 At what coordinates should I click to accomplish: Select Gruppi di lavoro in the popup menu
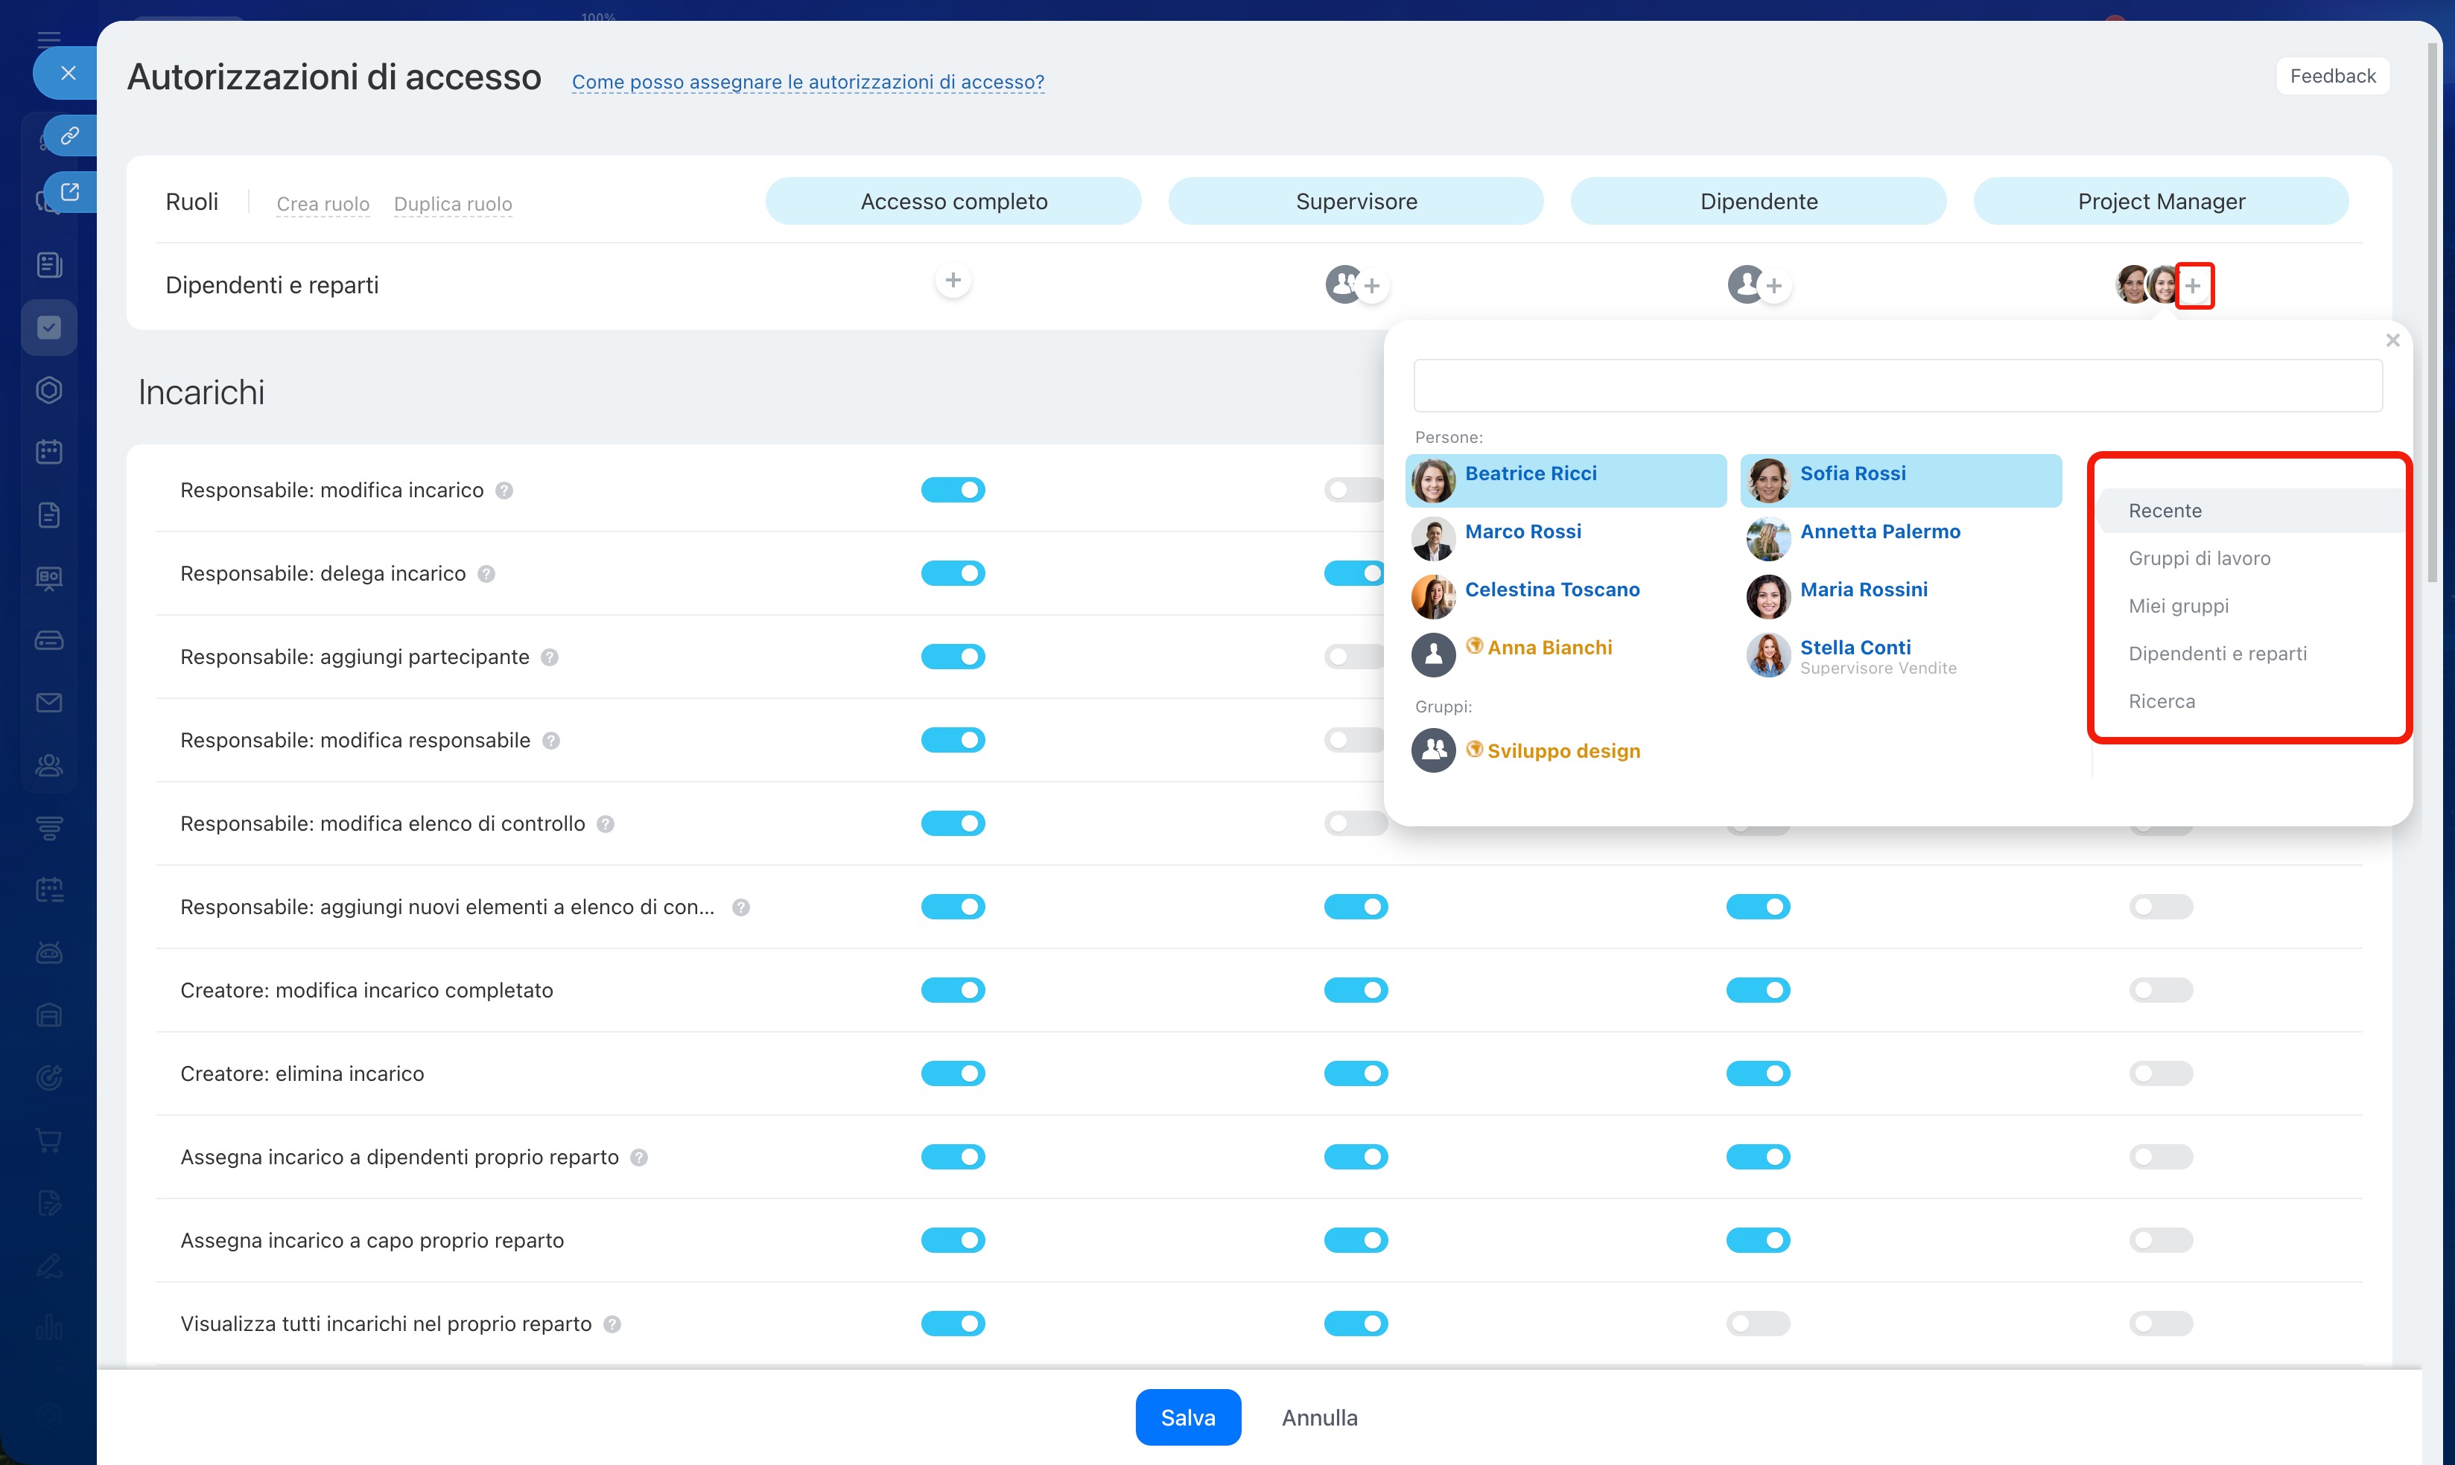click(2200, 559)
